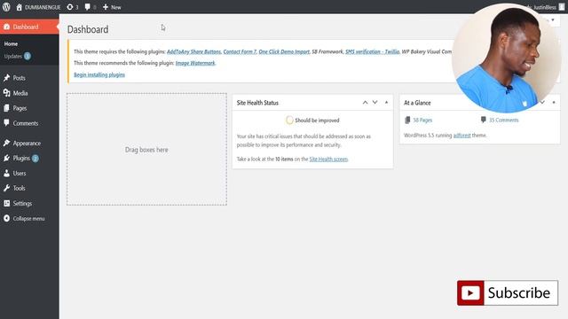Open the One Click Demo Import link

[x=284, y=51]
